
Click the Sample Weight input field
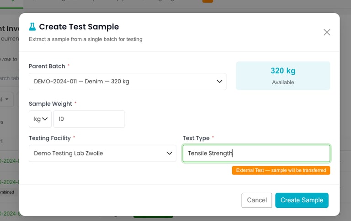(x=89, y=119)
